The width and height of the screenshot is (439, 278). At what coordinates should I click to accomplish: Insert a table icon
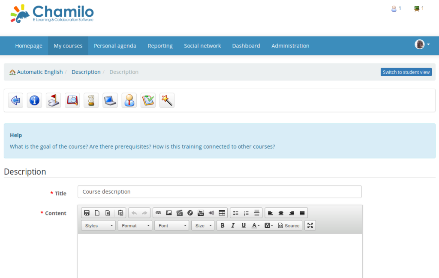(222, 213)
